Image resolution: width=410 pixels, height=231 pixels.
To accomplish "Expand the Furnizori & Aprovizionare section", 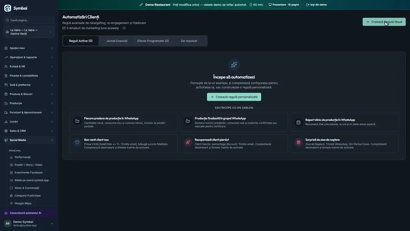I will (29, 113).
